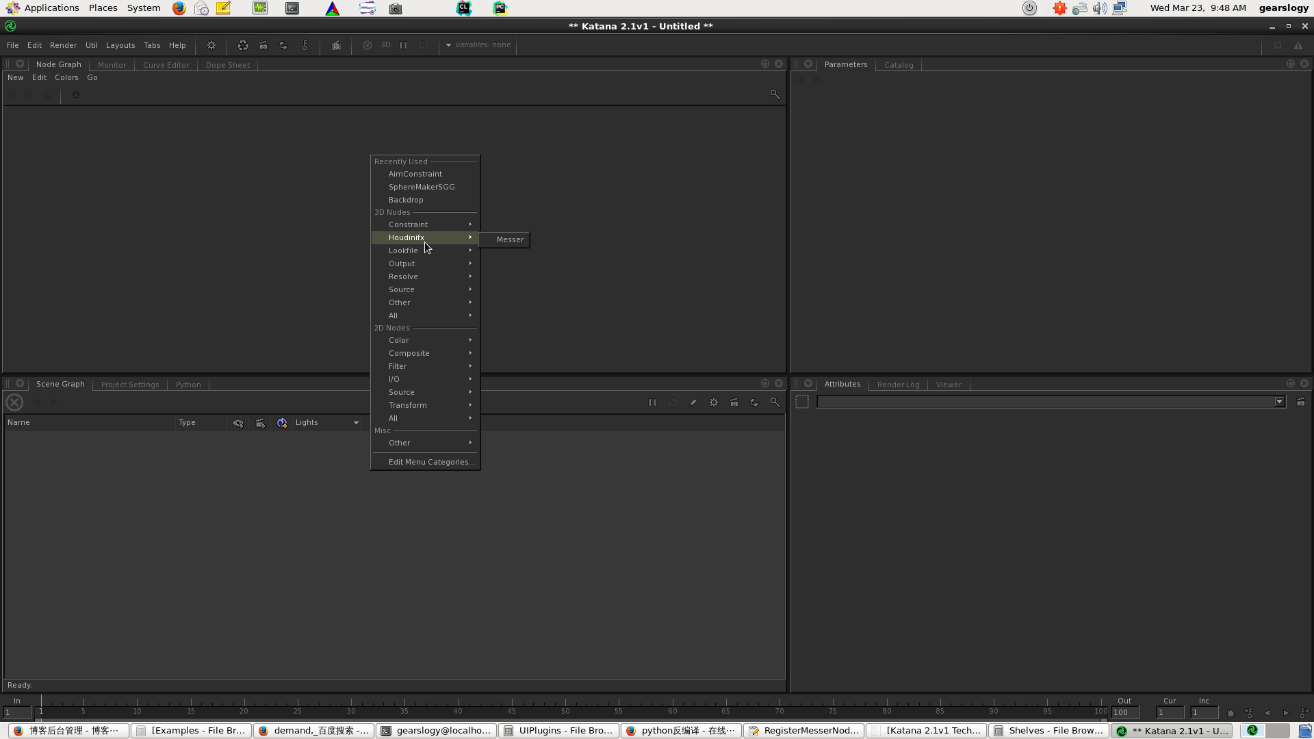Click the recycle flush caches icon
The height and width of the screenshot is (739, 1314).
(243, 45)
